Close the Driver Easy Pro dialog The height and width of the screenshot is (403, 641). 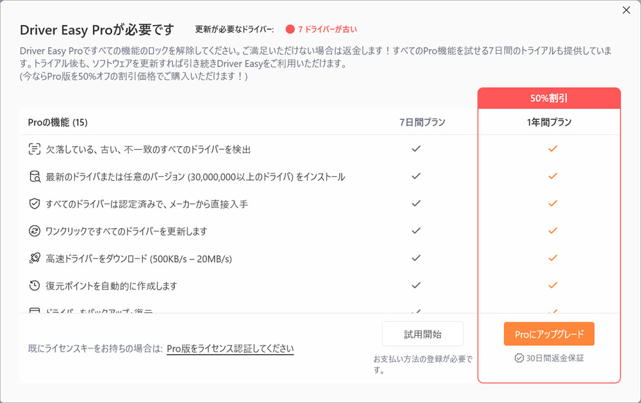pos(626,10)
